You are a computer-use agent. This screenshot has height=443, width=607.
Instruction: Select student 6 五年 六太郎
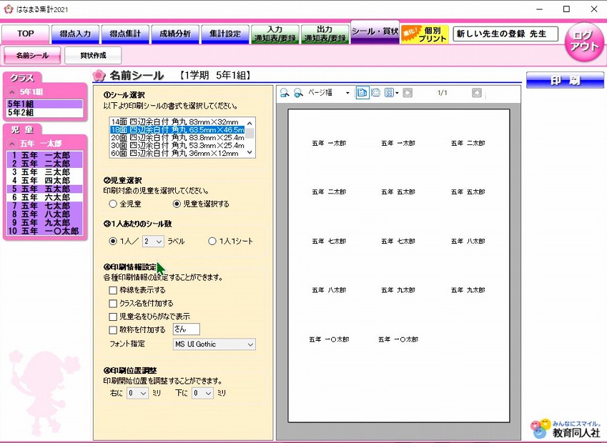(x=45, y=197)
